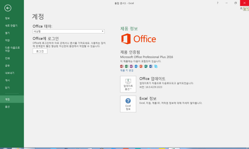The height and width of the screenshot is (149, 249).
Task: Click the Outlook product icon
Action: pyautogui.click(x=136, y=66)
